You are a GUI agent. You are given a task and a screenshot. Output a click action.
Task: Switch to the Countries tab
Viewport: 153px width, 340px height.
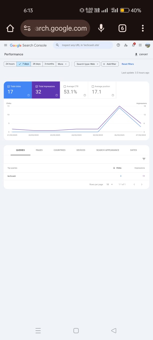click(x=59, y=150)
